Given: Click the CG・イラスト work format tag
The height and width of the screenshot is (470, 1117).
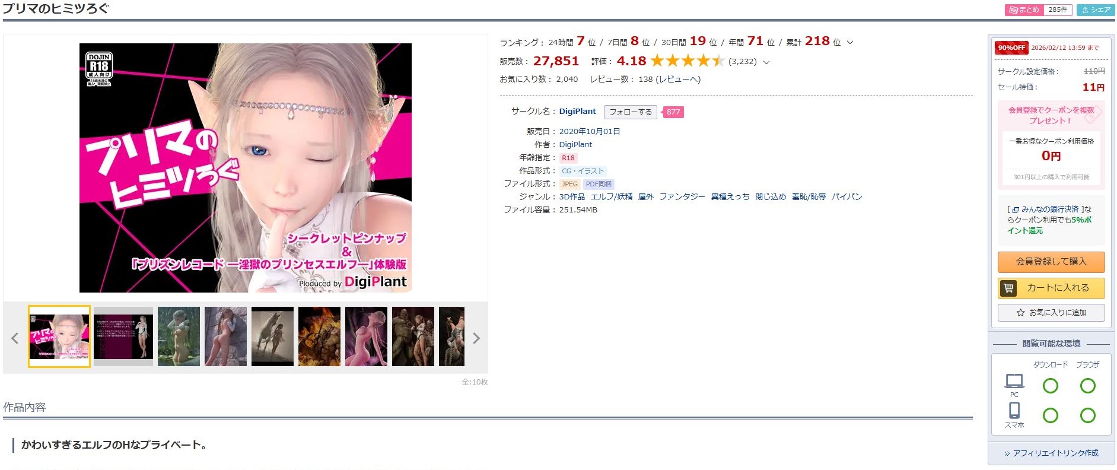Looking at the screenshot, I should pyautogui.click(x=583, y=171).
